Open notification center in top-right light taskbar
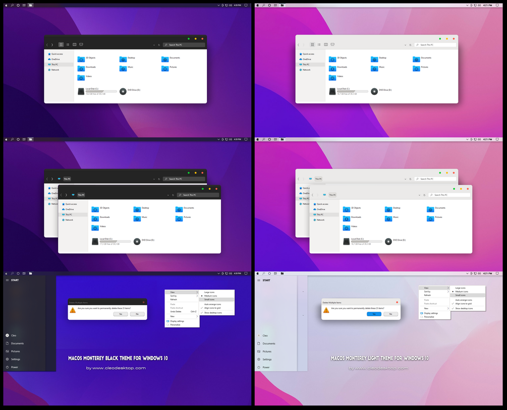Viewport: 507px width, 410px height. [x=497, y=5]
